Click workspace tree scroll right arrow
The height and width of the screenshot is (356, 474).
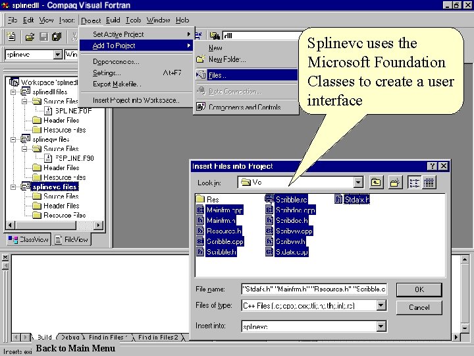[98, 225]
